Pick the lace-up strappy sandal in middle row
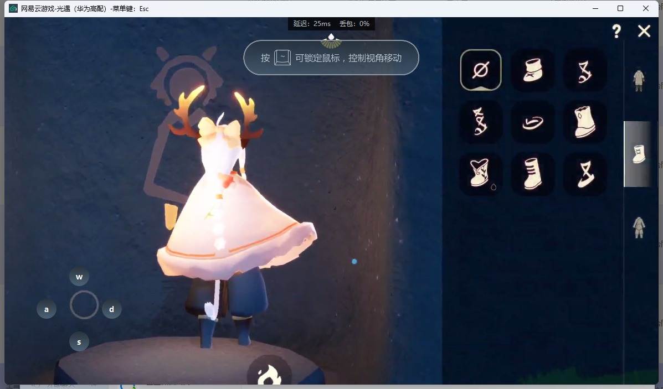Image resolution: width=663 pixels, height=389 pixels. 480,122
